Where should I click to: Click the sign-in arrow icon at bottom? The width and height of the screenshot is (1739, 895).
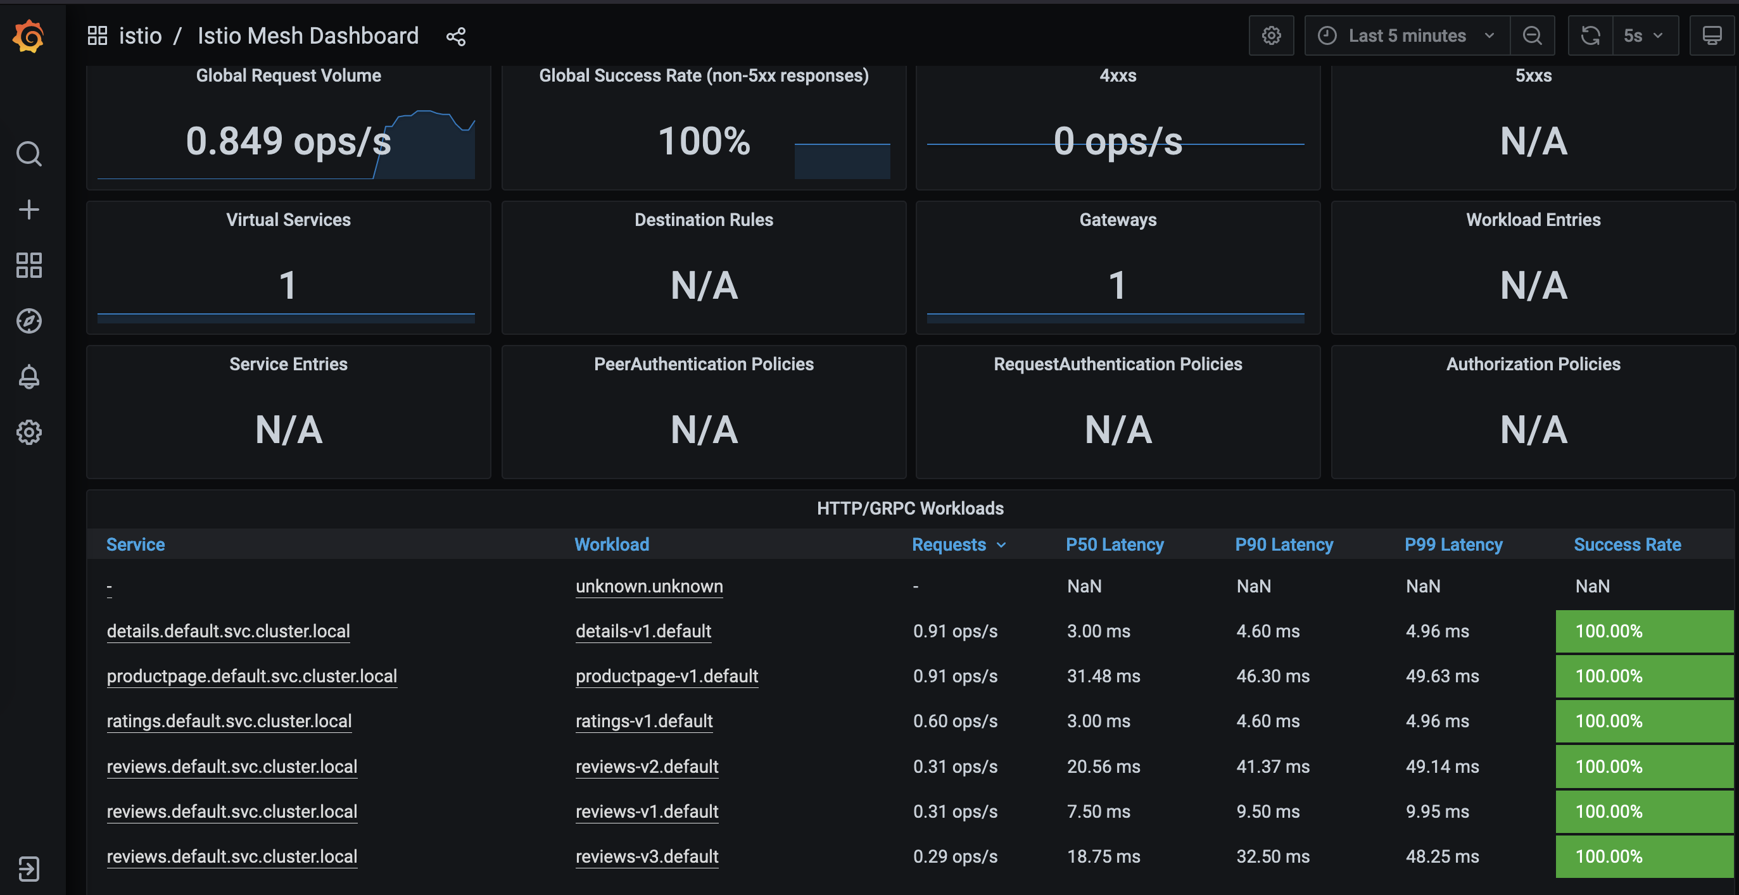[x=28, y=868]
